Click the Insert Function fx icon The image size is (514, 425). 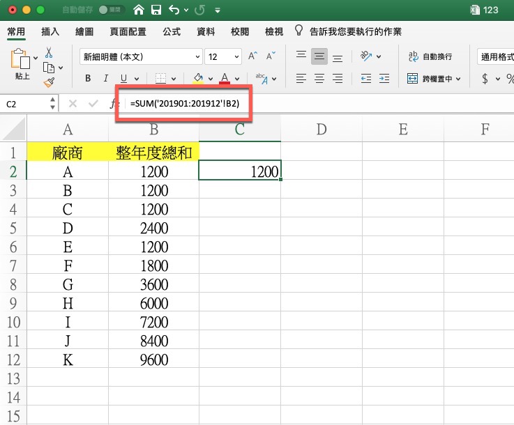[115, 104]
